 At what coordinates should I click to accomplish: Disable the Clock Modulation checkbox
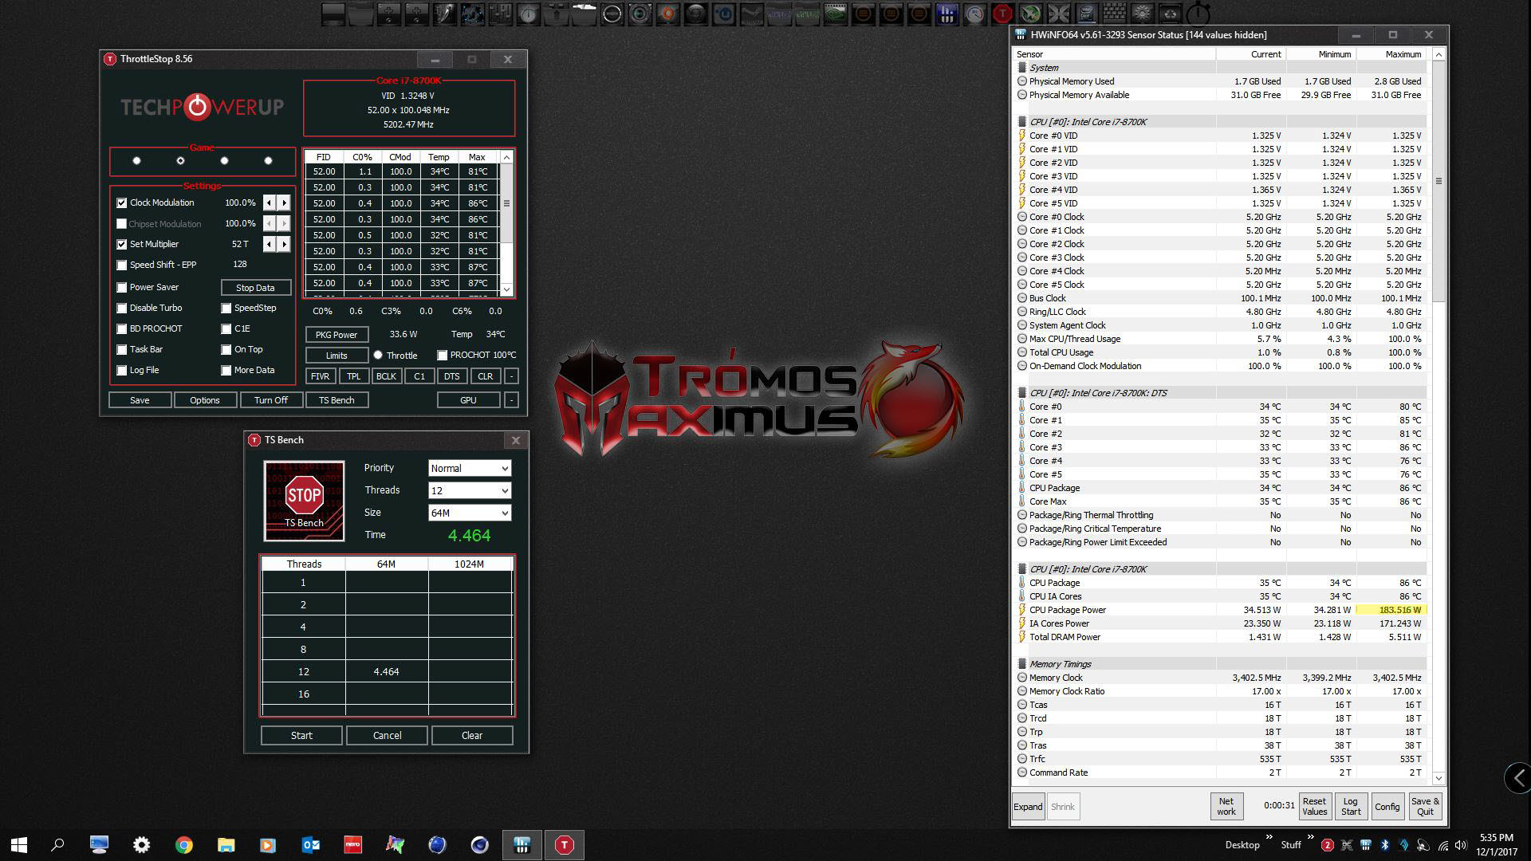[122, 203]
